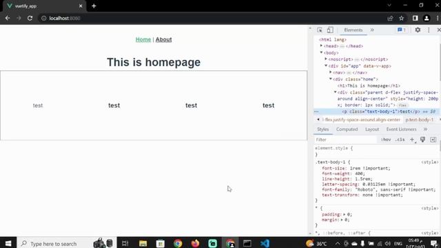Open the Styles tab
Image resolution: width=441 pixels, height=248 pixels.
click(x=323, y=130)
